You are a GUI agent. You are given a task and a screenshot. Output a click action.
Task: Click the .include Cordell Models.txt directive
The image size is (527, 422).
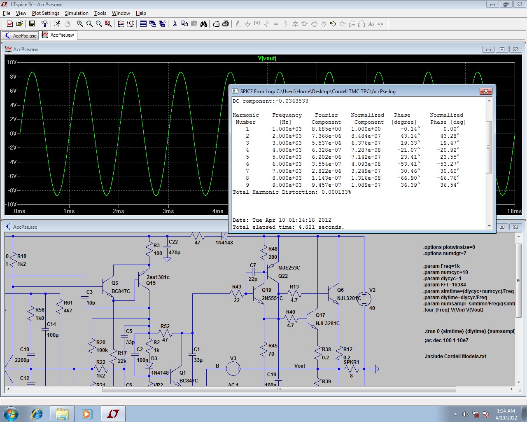pos(455,356)
